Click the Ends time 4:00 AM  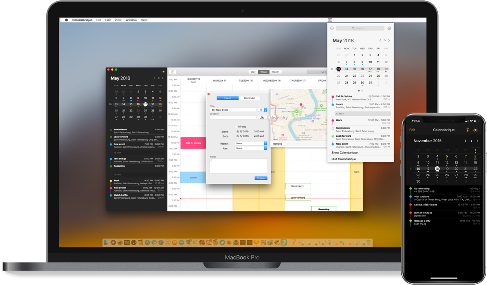click(x=259, y=136)
